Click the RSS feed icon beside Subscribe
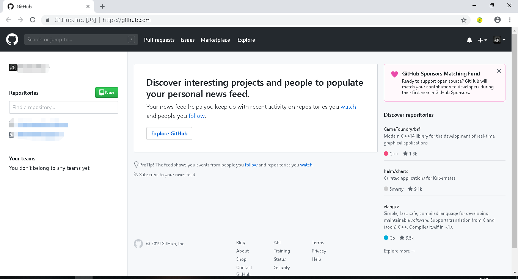The image size is (518, 279). click(136, 175)
